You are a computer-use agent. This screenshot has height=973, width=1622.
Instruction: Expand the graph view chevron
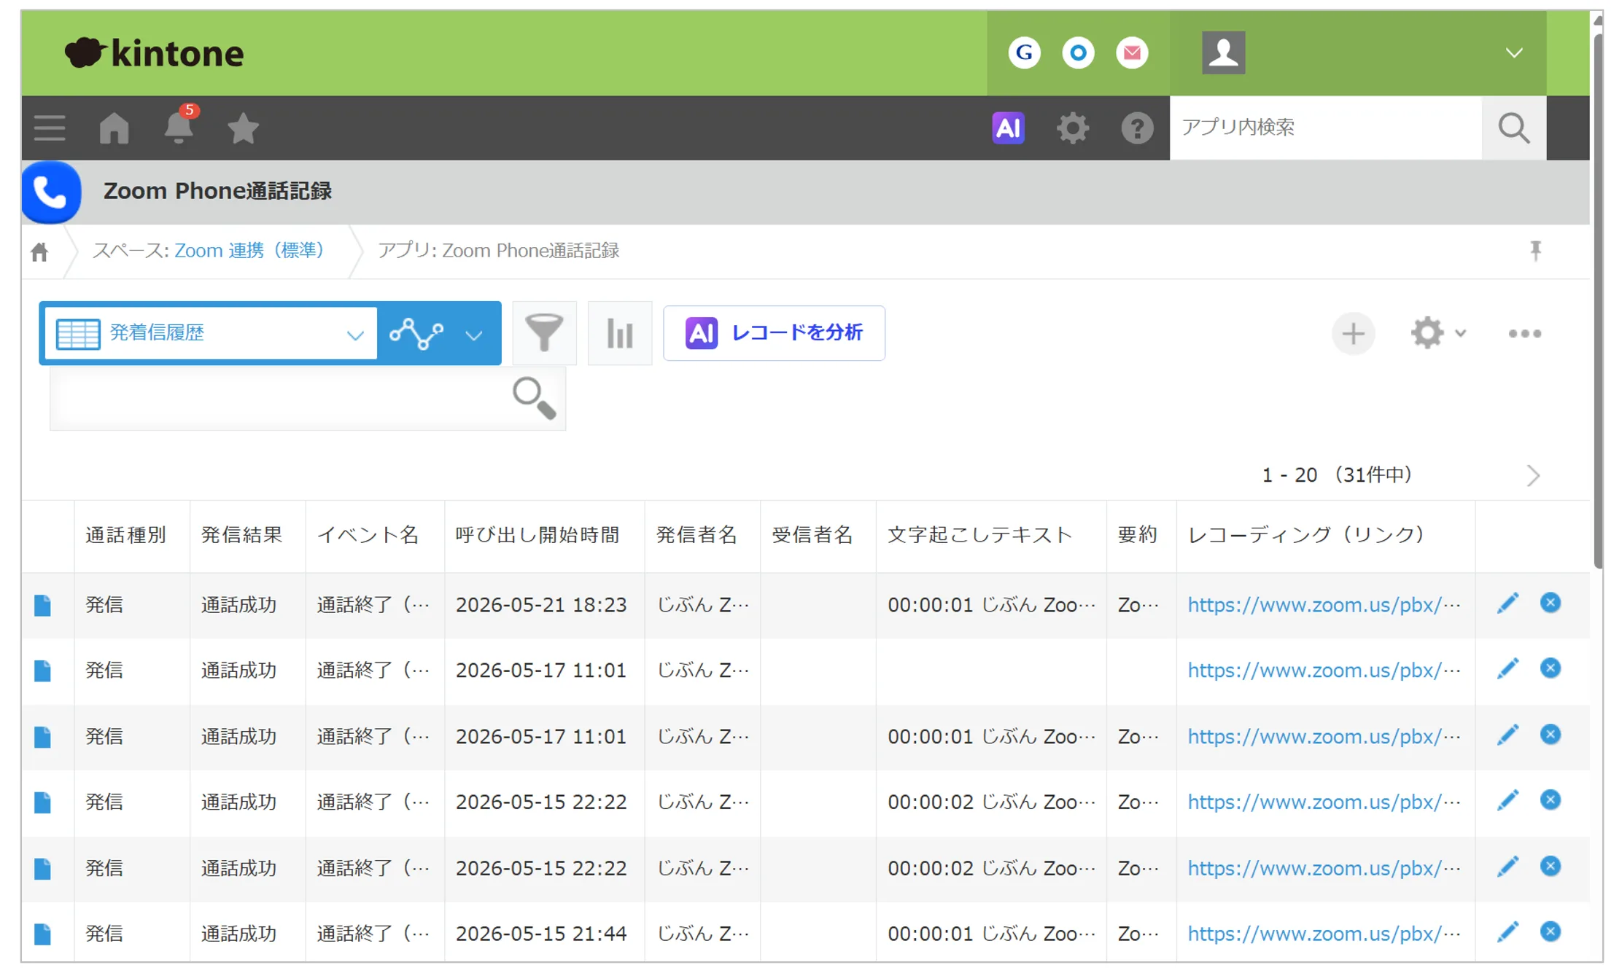click(474, 335)
